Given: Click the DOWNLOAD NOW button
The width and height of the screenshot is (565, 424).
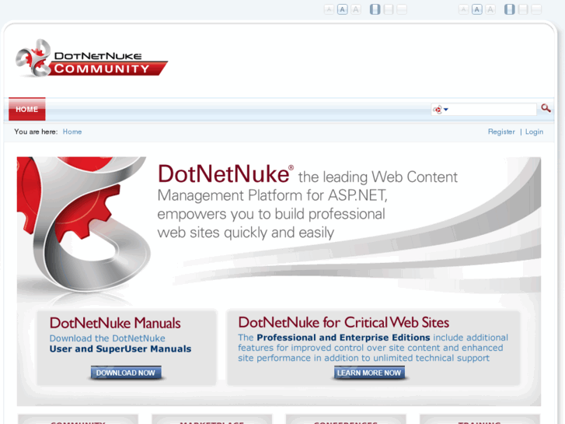Looking at the screenshot, I should [126, 373].
